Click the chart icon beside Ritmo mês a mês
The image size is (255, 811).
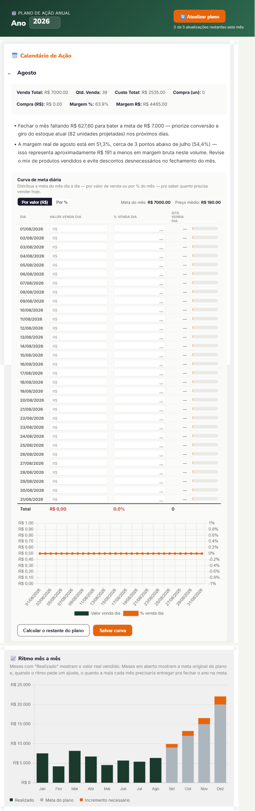pos(13,659)
